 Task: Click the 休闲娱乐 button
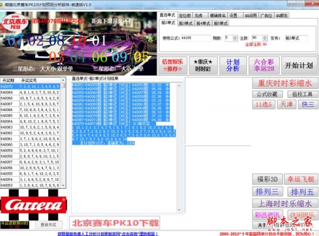[303, 215]
